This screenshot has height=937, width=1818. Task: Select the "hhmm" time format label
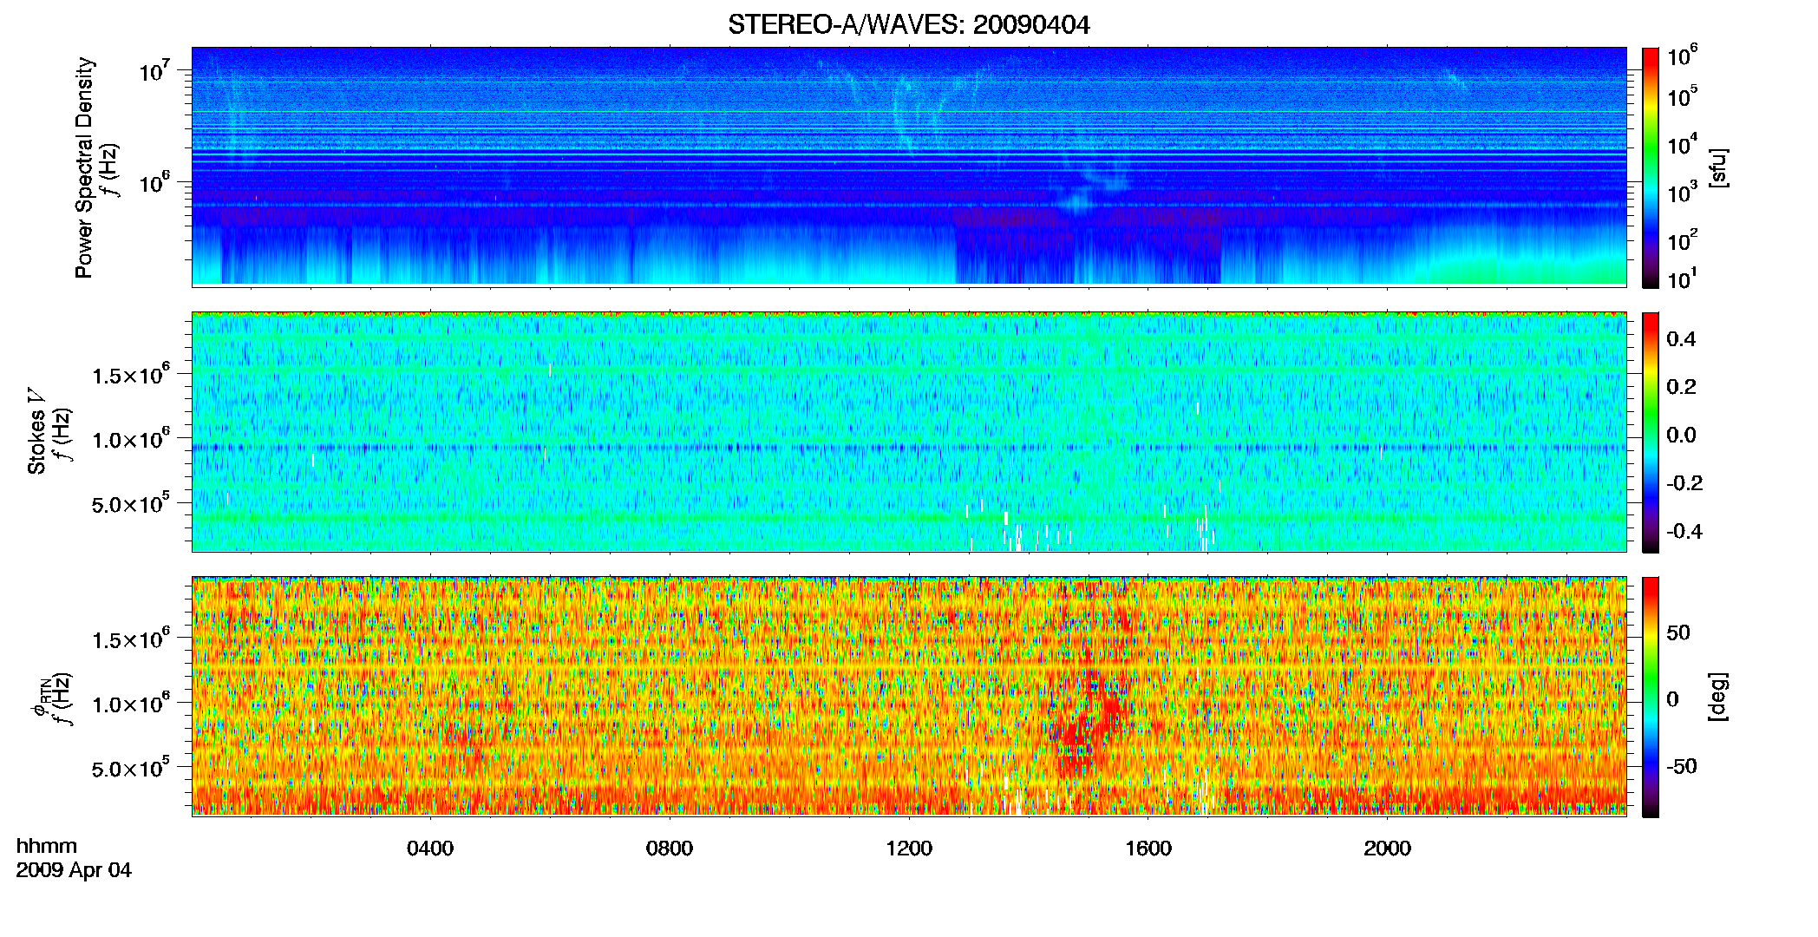click(47, 846)
